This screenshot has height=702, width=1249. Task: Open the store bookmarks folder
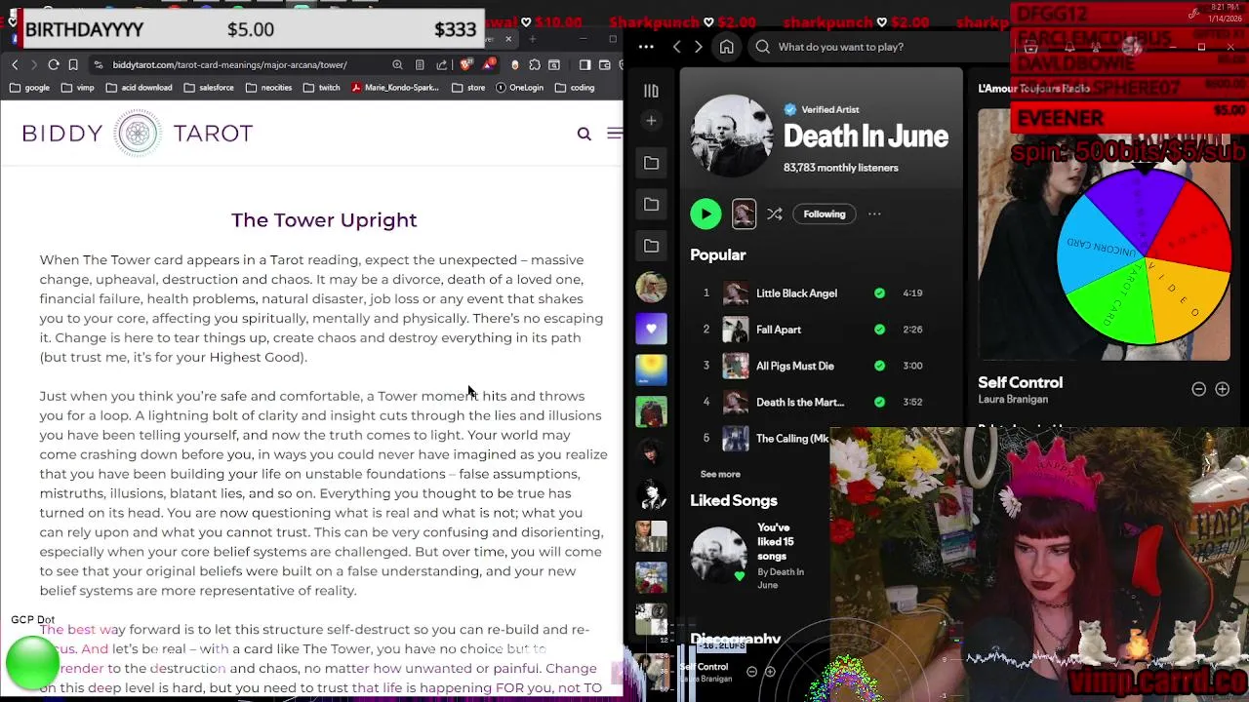pos(469,88)
